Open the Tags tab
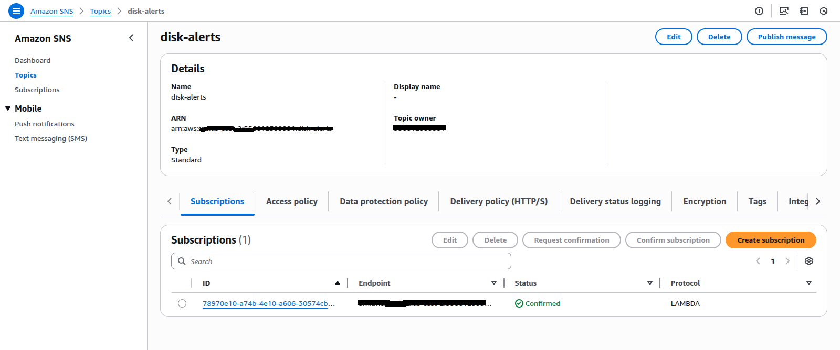This screenshot has width=840, height=350. click(x=758, y=202)
